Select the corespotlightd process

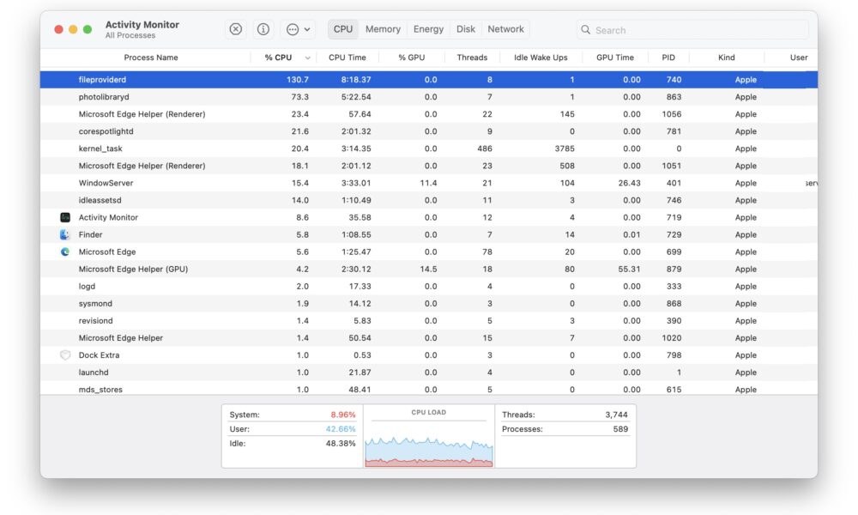tap(428, 131)
